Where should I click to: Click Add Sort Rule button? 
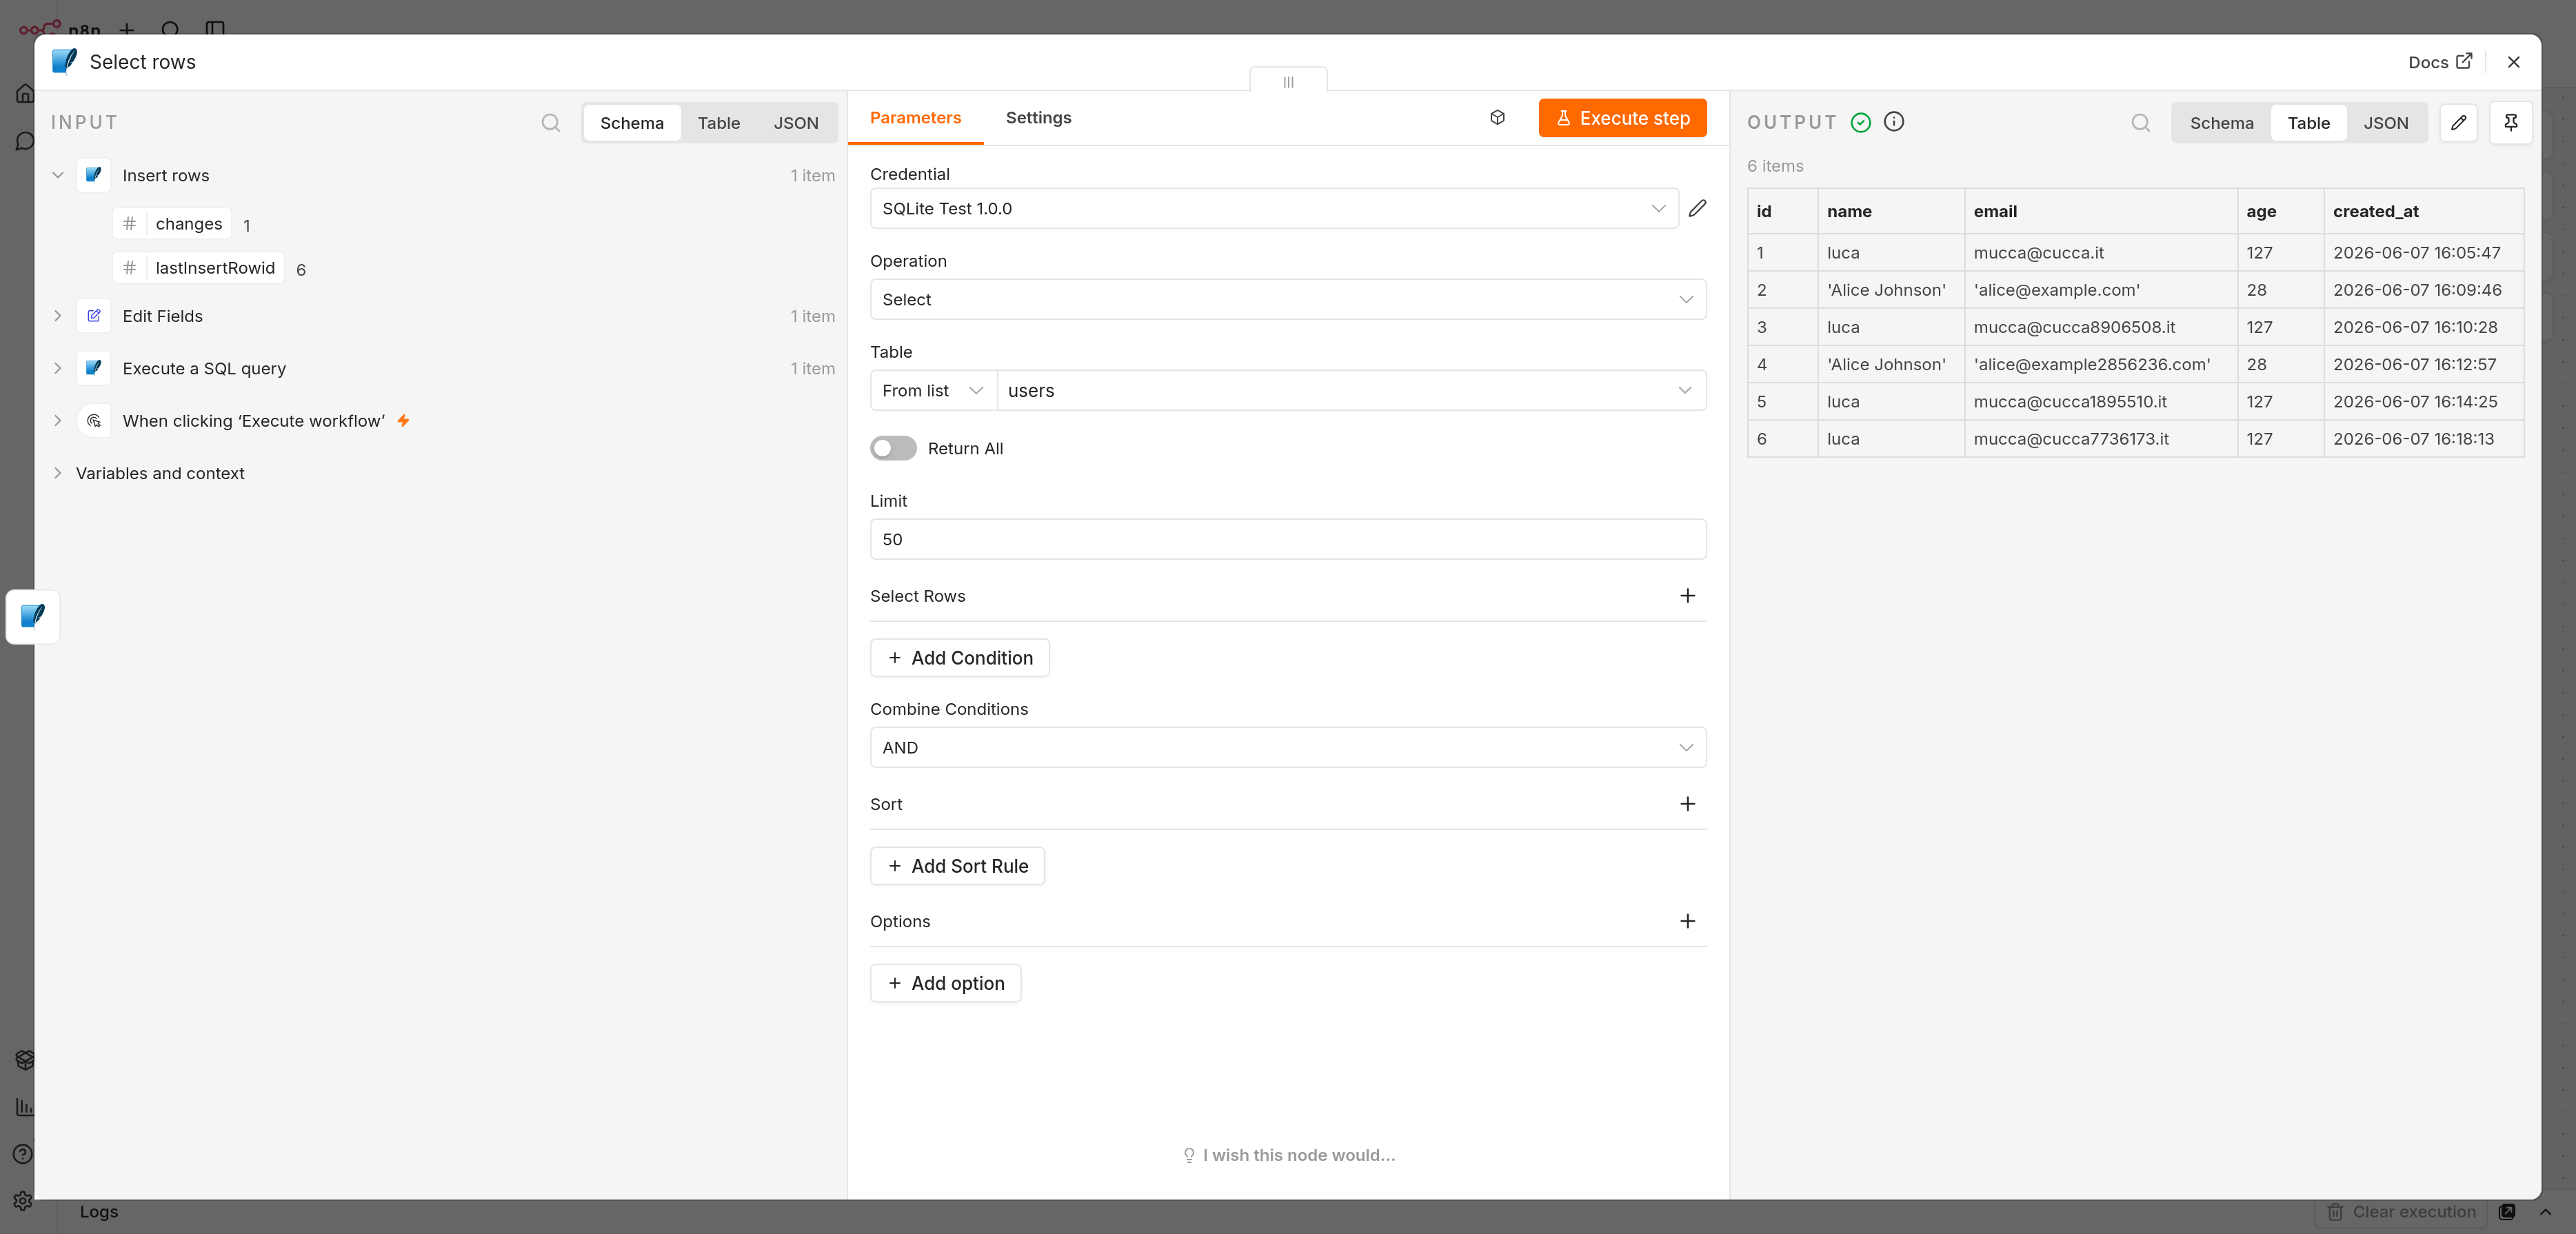pyautogui.click(x=957, y=866)
